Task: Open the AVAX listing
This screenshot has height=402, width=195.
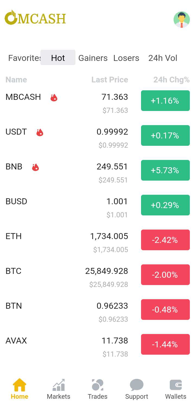Action: (98, 347)
